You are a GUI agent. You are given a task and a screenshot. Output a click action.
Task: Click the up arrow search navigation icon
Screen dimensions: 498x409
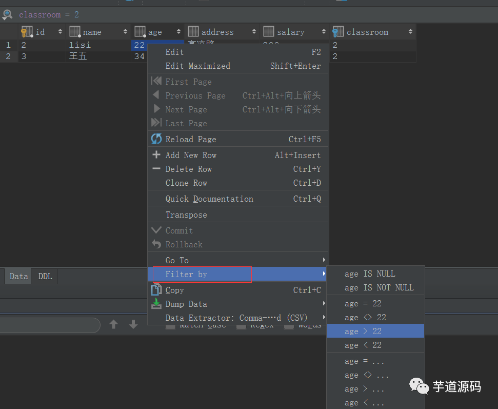click(x=114, y=324)
